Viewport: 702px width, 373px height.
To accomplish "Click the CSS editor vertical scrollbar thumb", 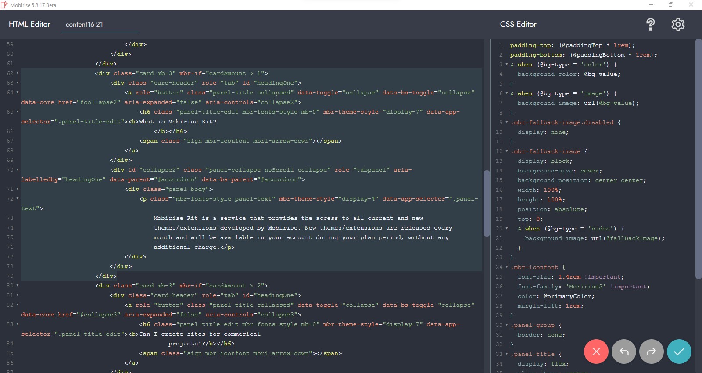I will [698, 158].
